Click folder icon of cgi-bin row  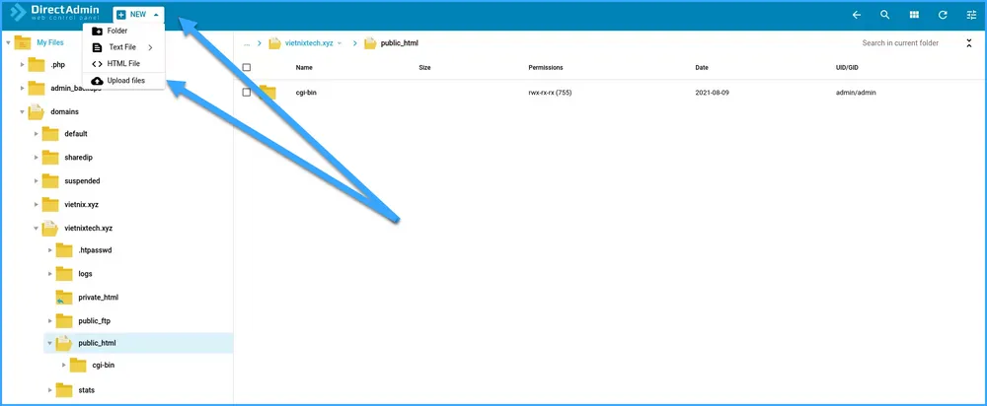(268, 93)
